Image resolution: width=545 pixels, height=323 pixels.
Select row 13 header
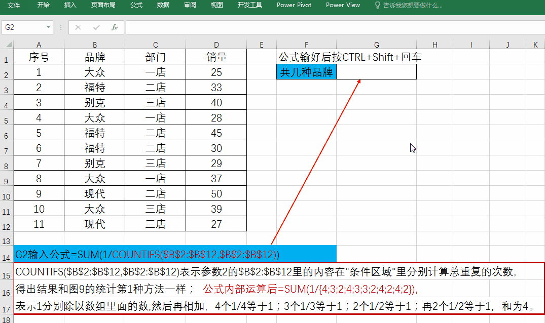(x=6, y=238)
